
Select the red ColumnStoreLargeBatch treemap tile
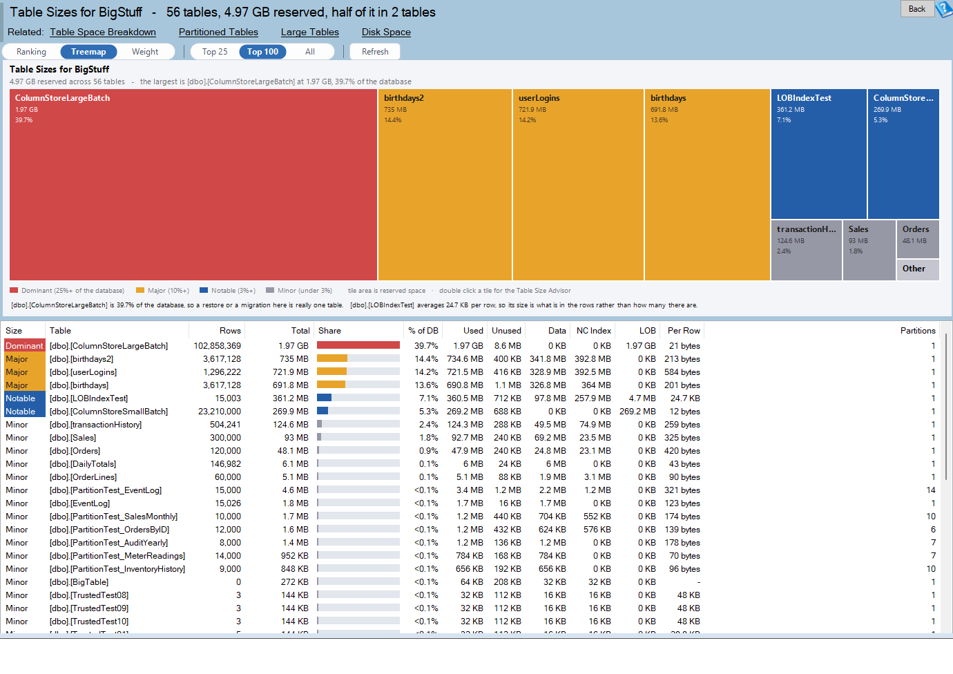[193, 184]
